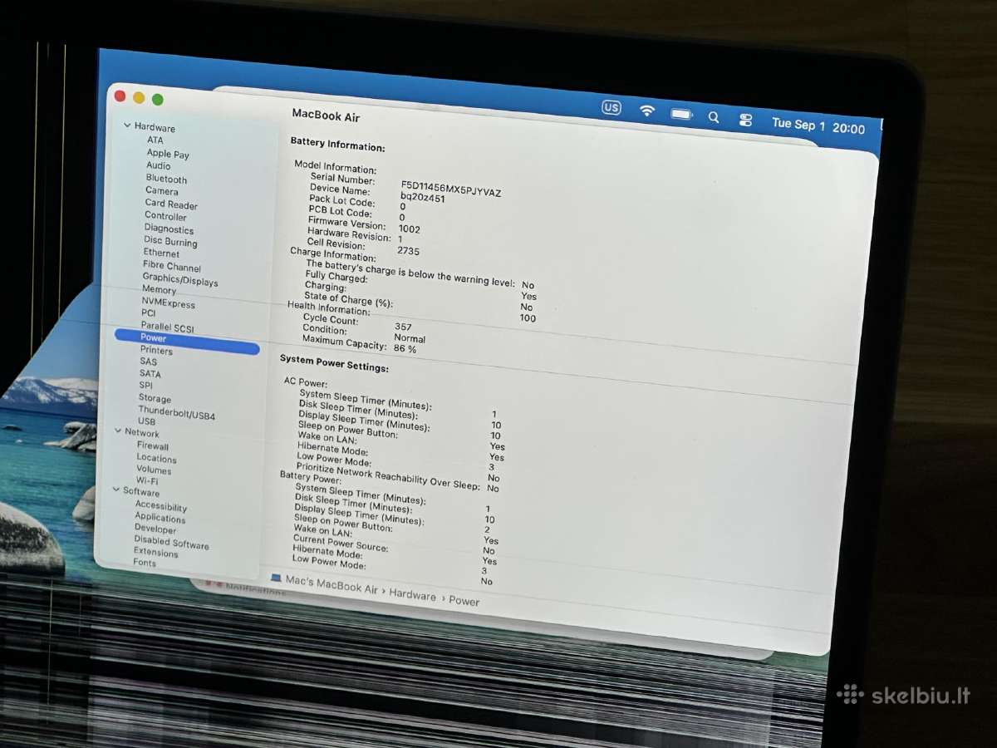Select Applications under Software
The height and width of the screenshot is (748, 997).
160,518
